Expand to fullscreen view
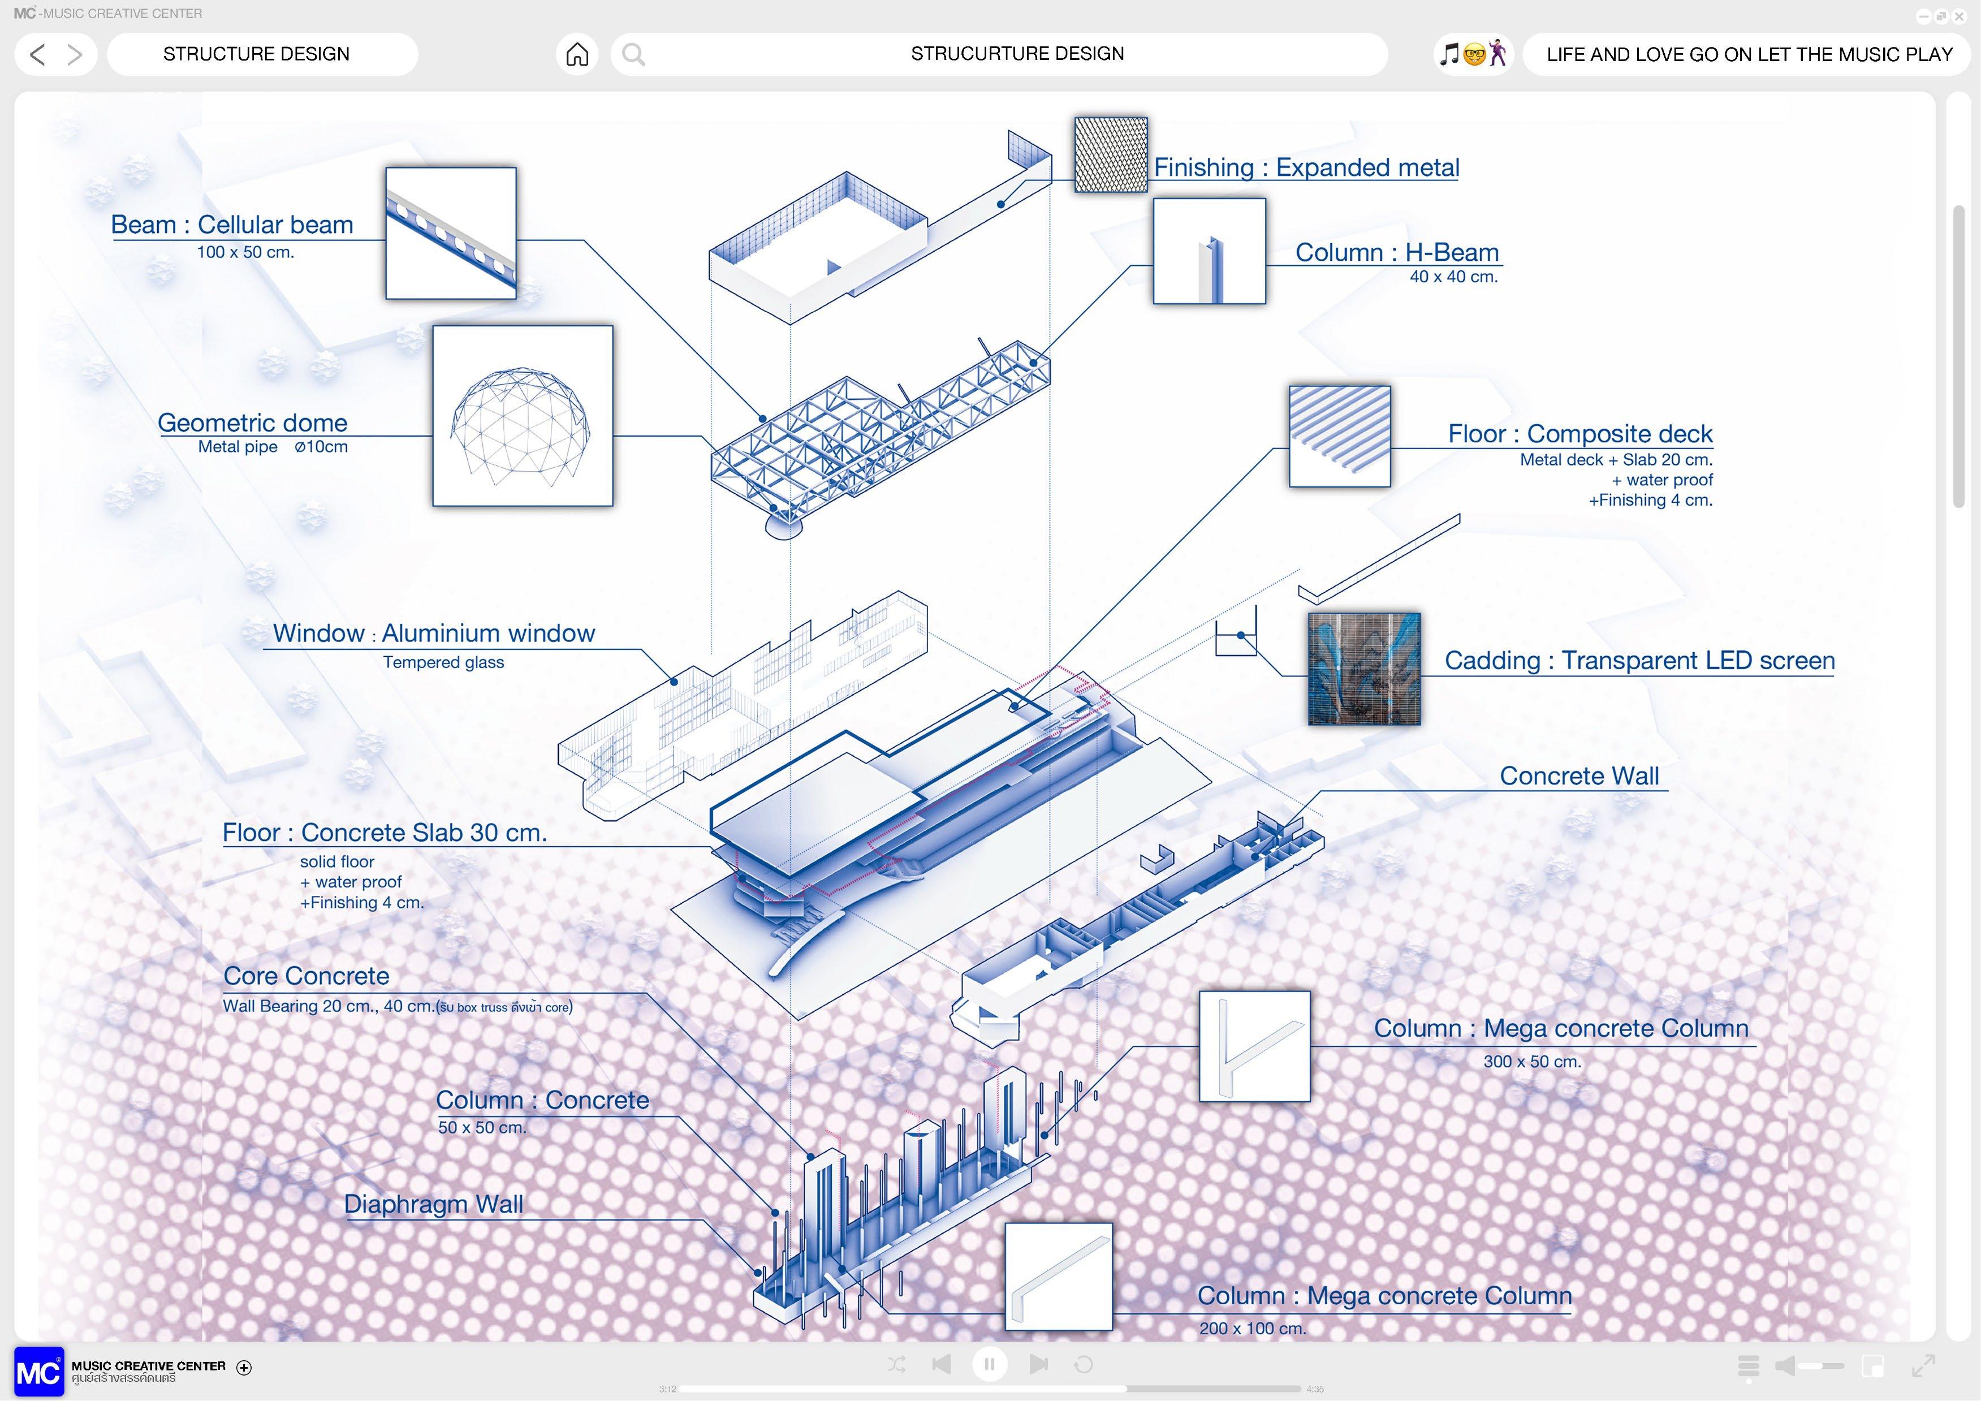1981x1401 pixels. point(1923,1365)
